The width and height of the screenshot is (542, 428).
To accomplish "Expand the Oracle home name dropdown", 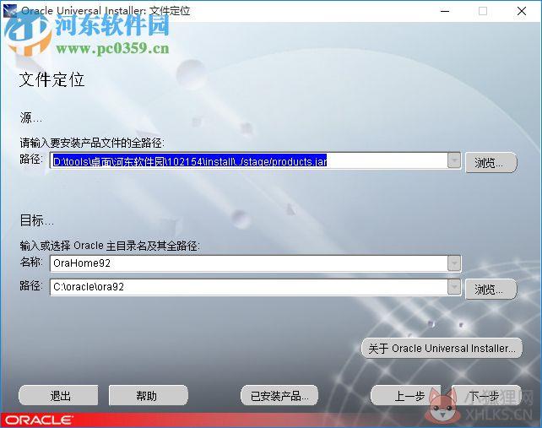I will pos(454,263).
